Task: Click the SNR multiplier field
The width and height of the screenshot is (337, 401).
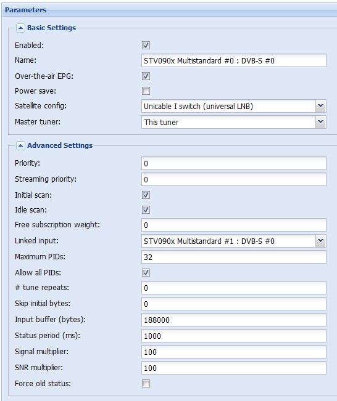Action: pos(234,368)
